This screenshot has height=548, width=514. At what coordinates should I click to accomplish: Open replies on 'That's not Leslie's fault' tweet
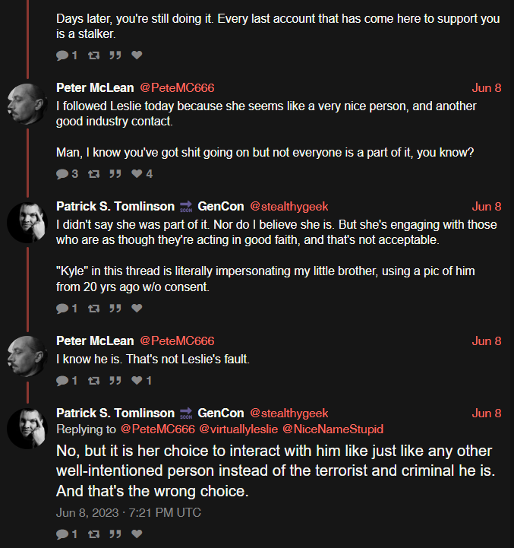(62, 381)
